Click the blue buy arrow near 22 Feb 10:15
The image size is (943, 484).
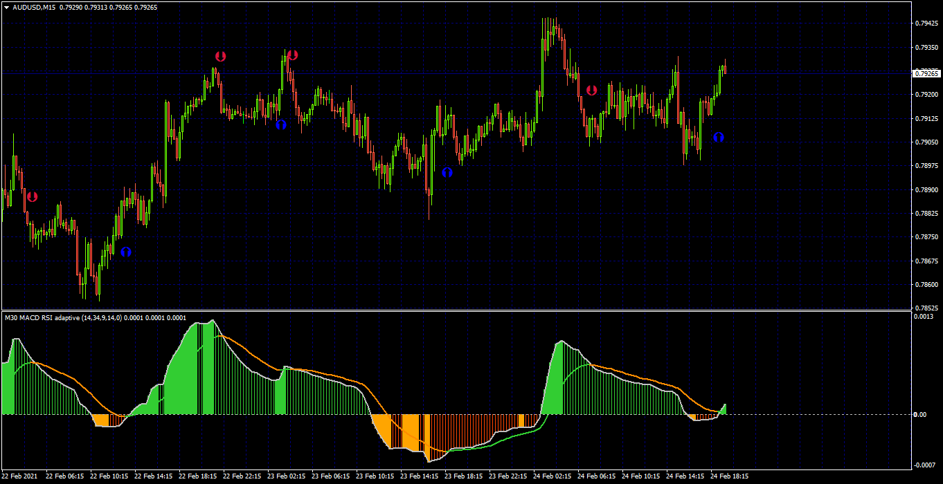(x=126, y=252)
